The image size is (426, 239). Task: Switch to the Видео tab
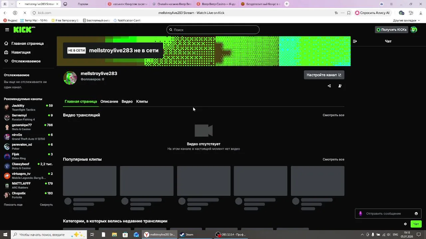tap(127, 102)
